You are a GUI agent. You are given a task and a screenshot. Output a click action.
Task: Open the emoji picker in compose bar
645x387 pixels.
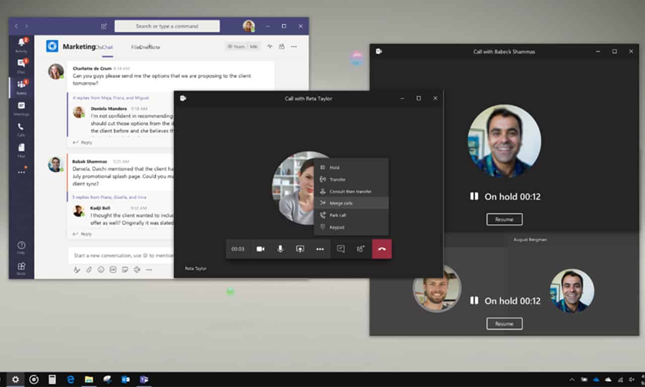(101, 270)
